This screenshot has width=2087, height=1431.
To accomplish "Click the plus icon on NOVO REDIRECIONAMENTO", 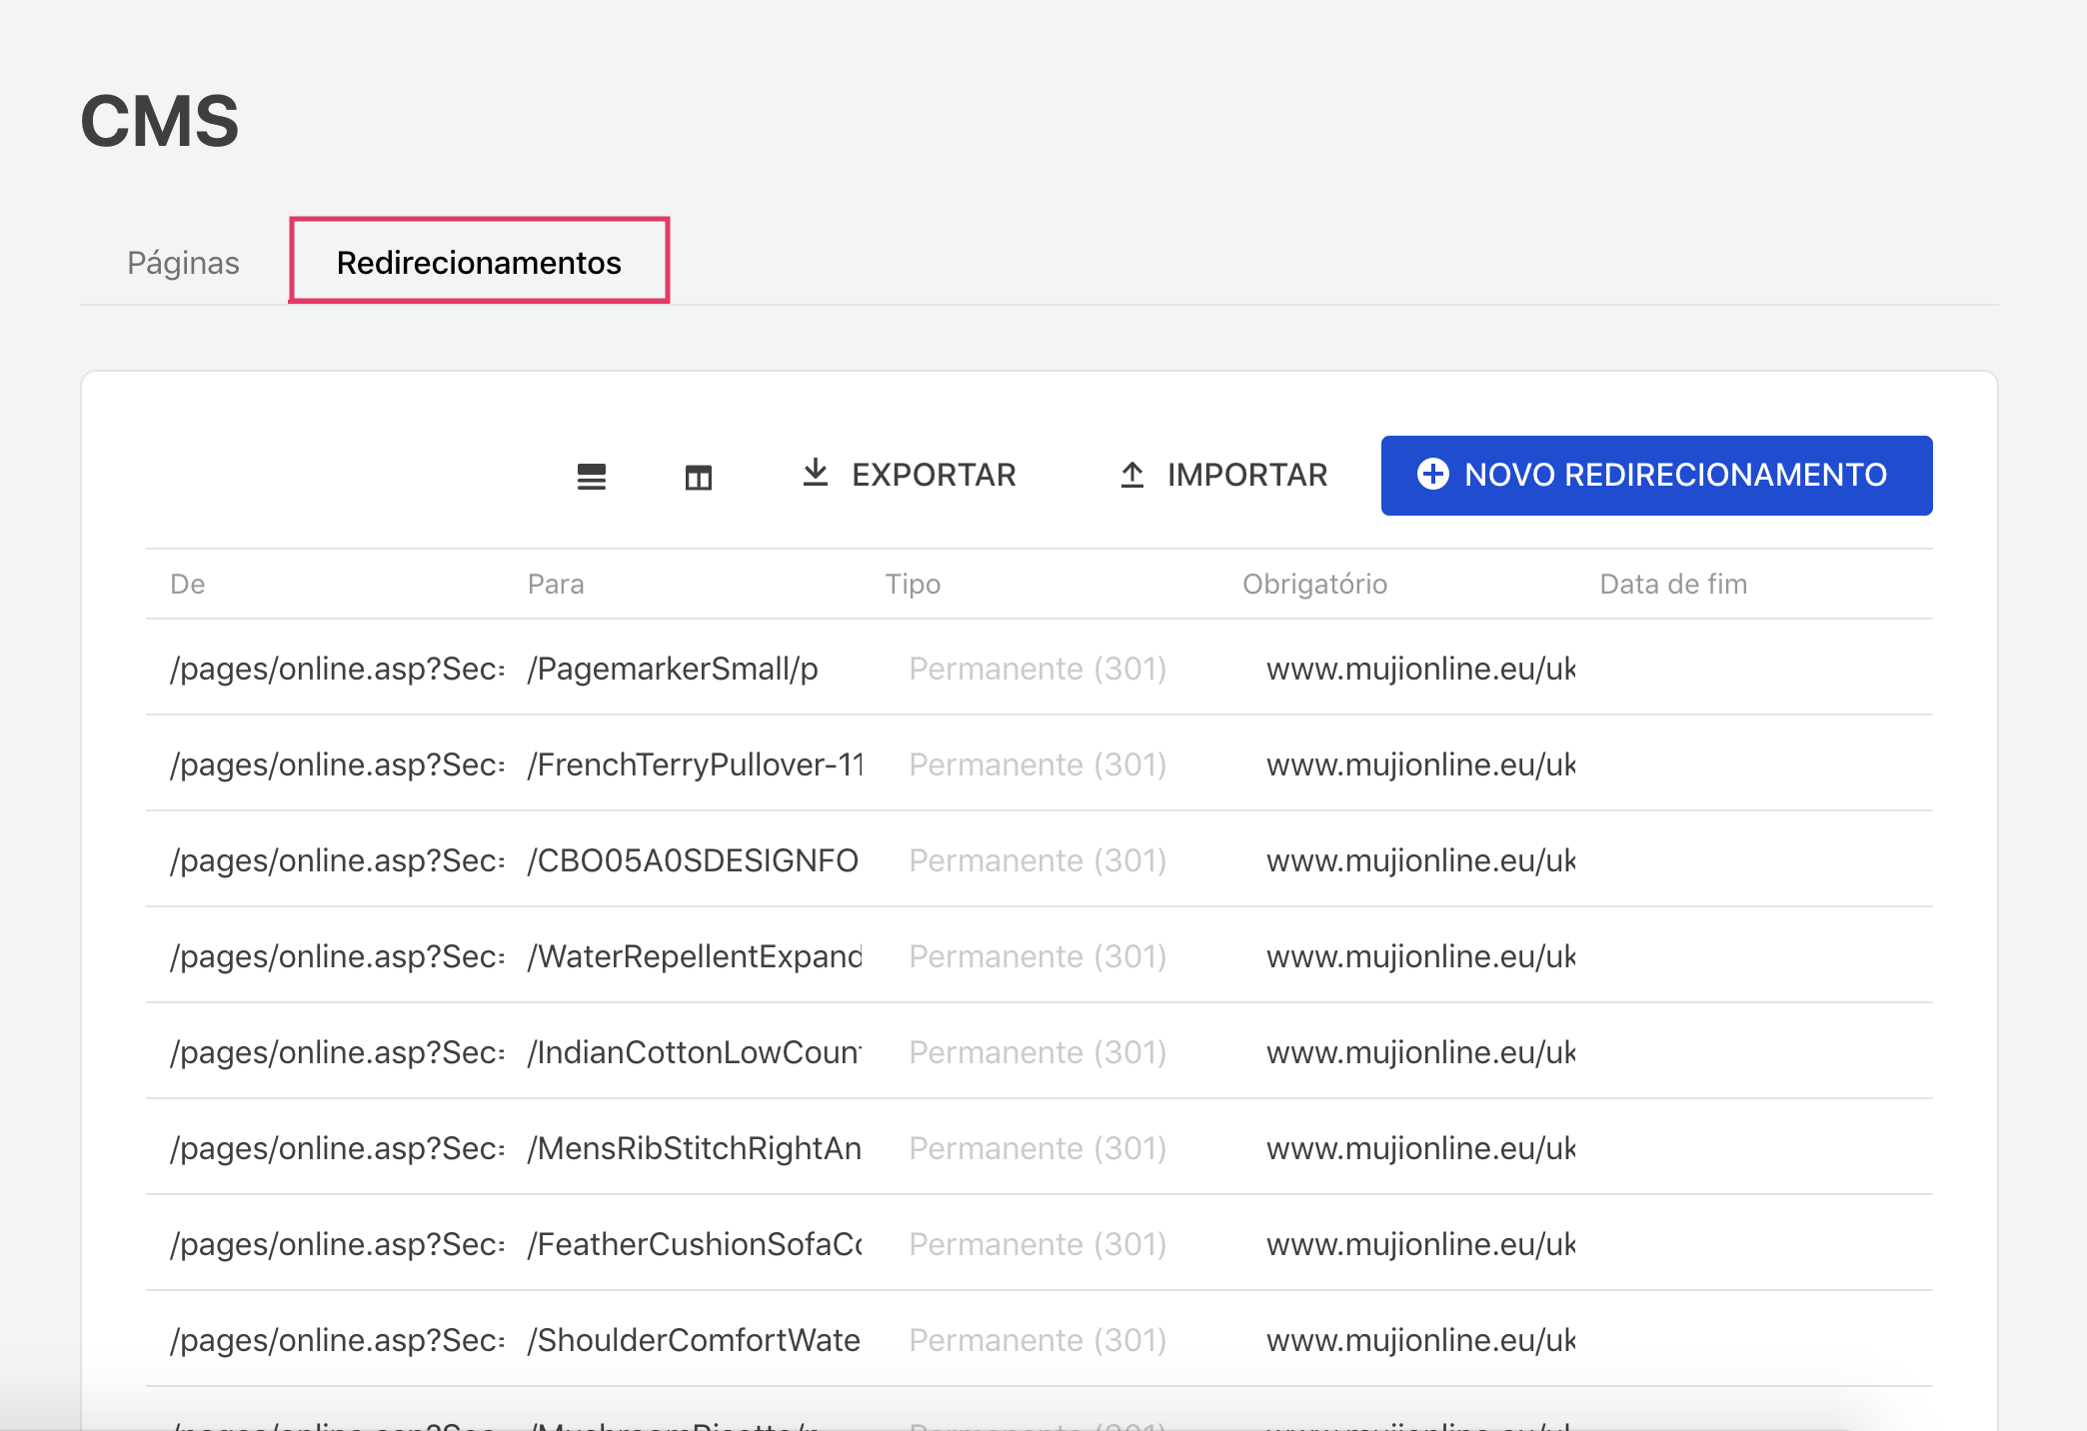I will click(x=1434, y=476).
